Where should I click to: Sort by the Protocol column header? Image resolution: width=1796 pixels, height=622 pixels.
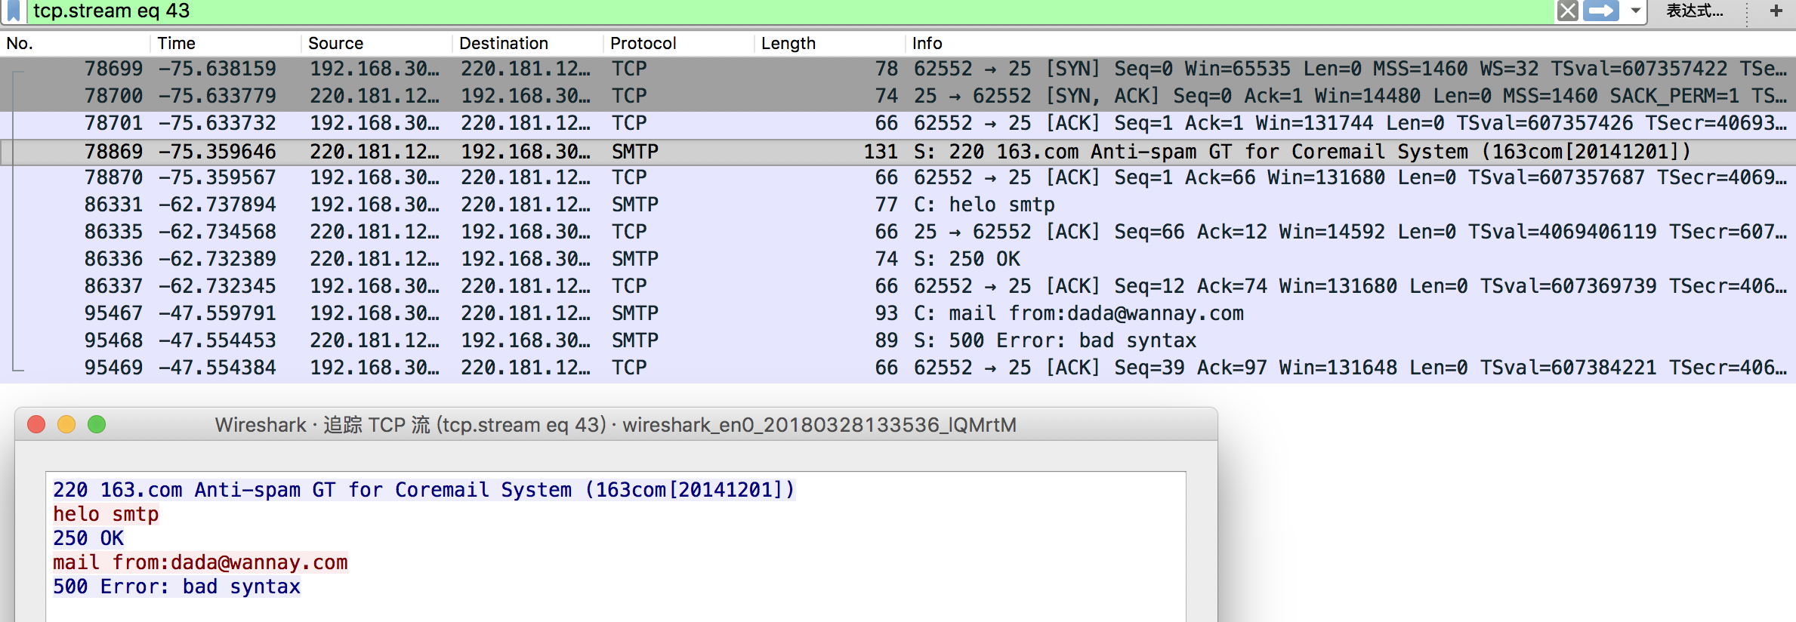click(680, 43)
